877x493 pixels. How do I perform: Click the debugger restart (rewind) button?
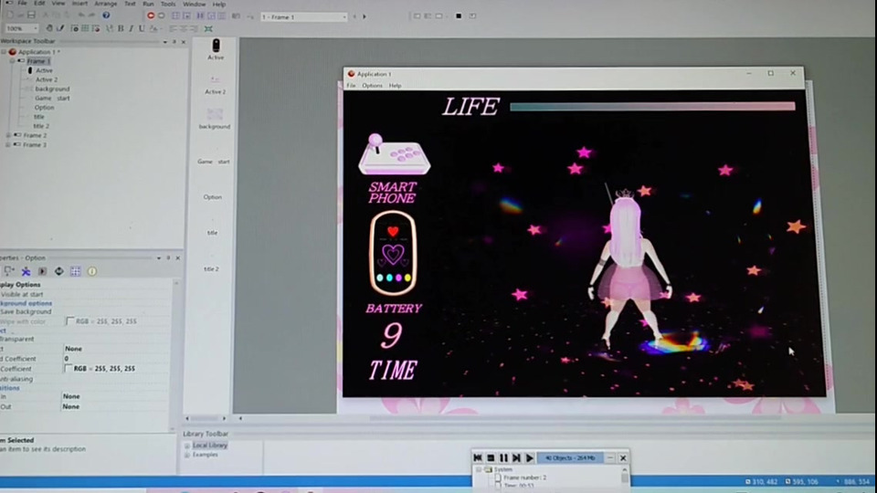point(478,457)
